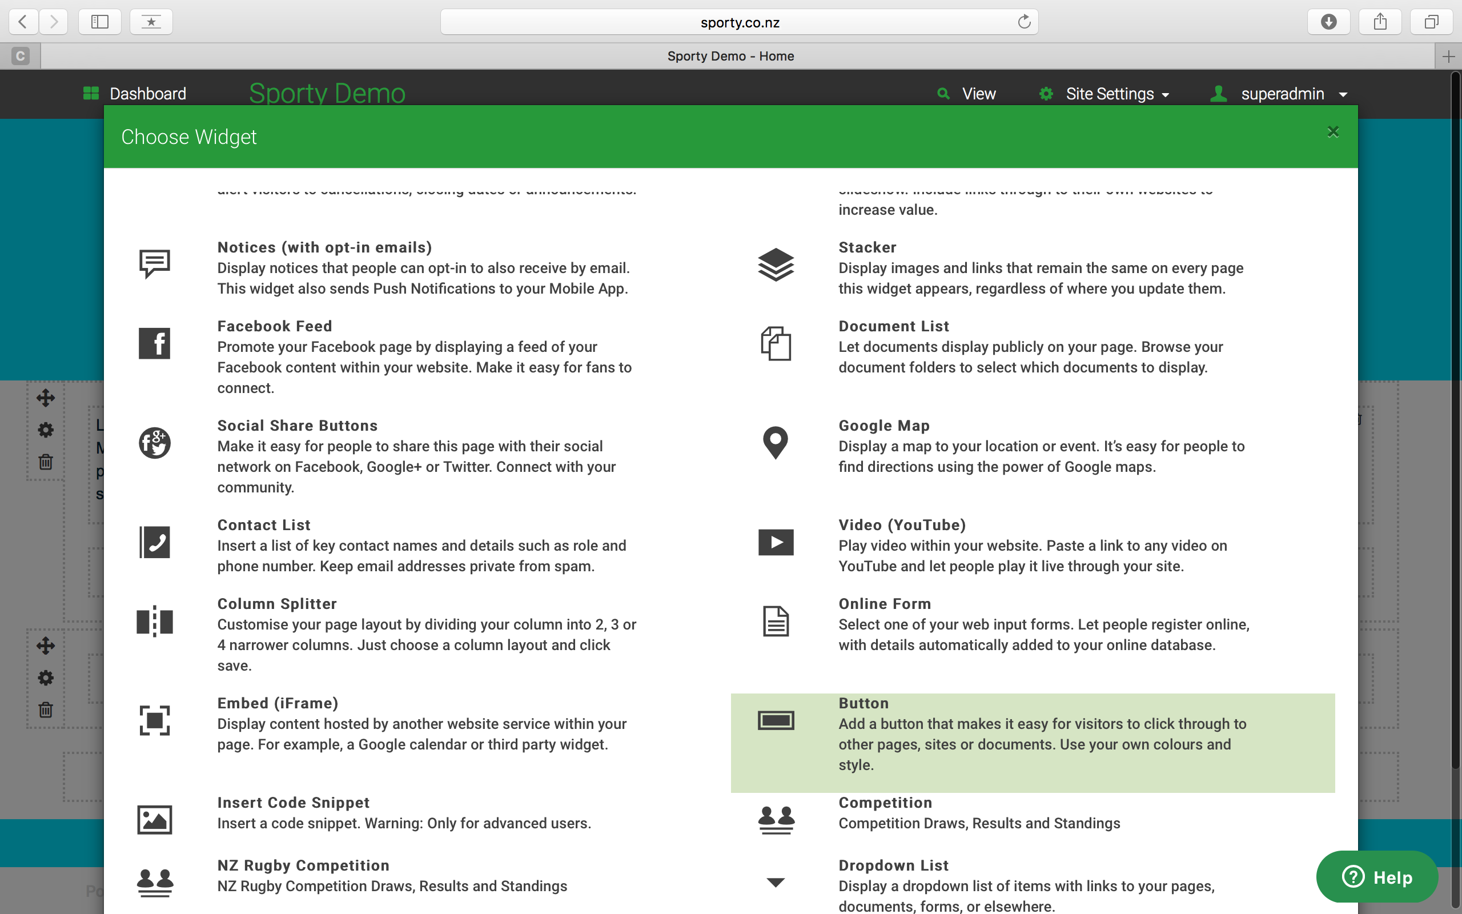Choose the Social Share Buttons icon
This screenshot has height=914, width=1462.
155,443
